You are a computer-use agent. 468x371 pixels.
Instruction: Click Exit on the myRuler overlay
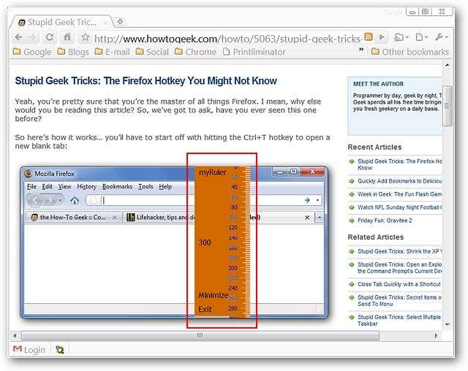click(x=205, y=310)
